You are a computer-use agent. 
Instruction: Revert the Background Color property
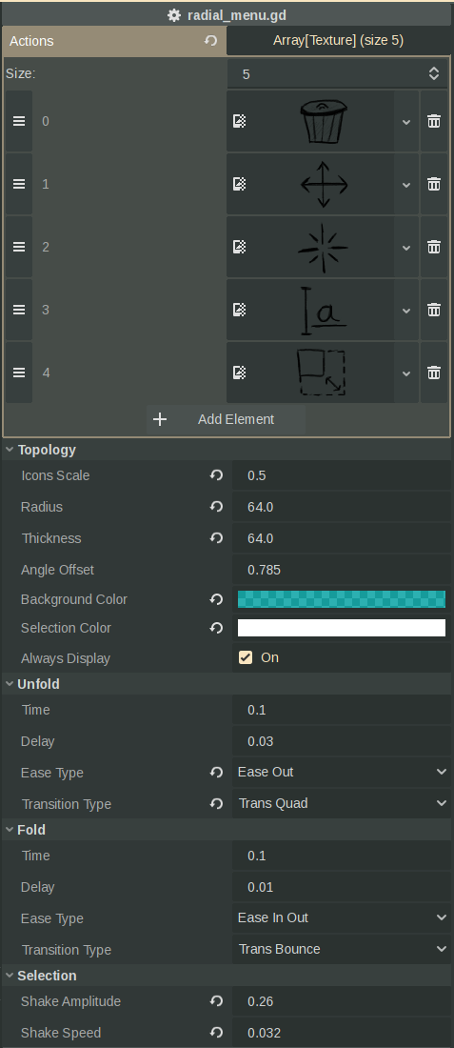pos(216,599)
